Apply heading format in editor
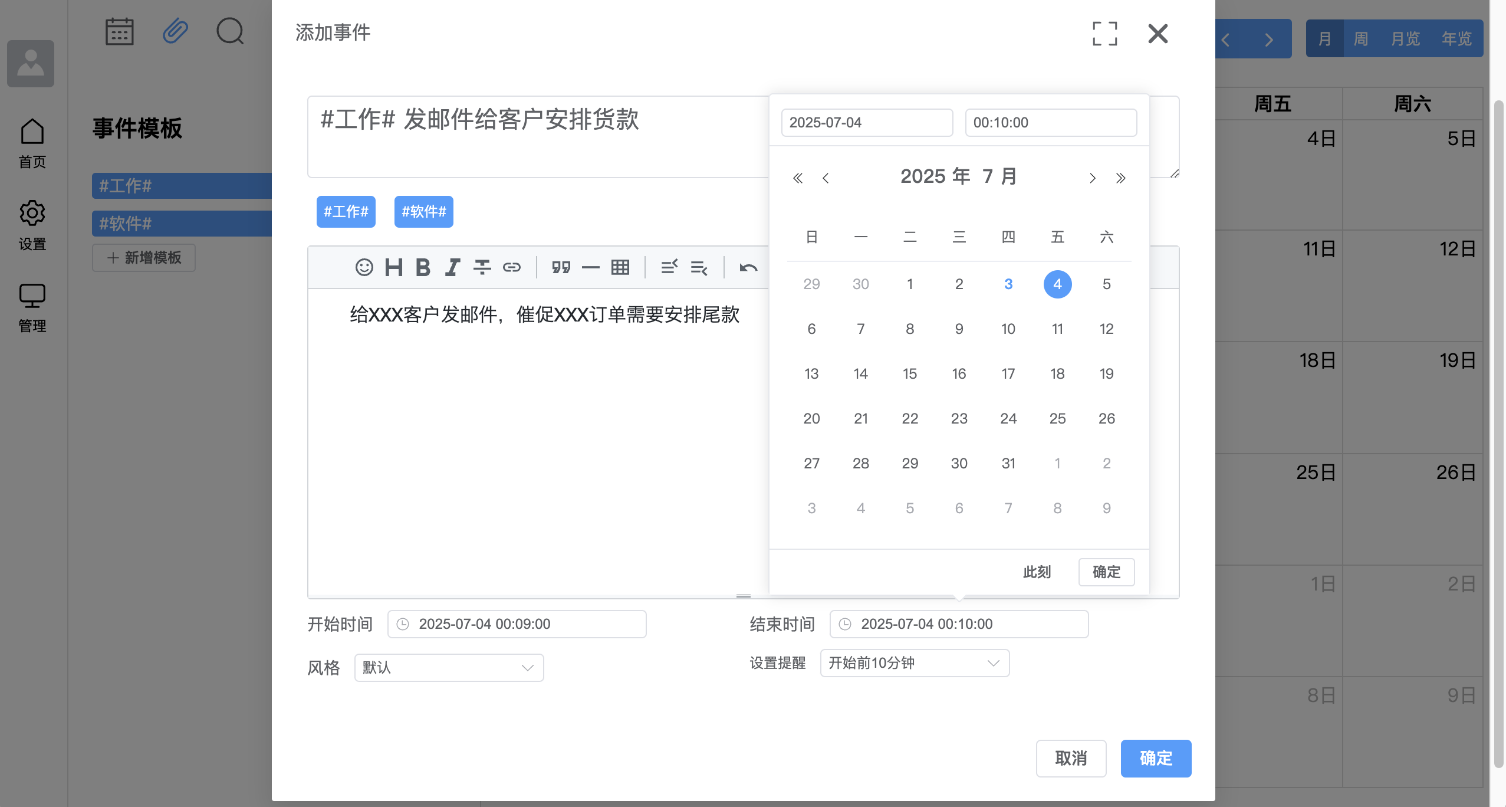 tap(394, 267)
